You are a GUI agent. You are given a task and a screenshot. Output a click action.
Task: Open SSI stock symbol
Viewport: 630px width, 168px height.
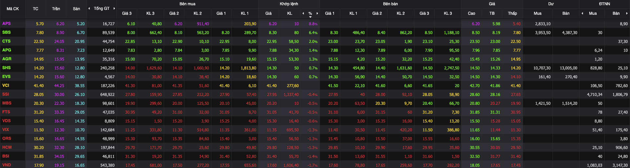pyautogui.click(x=6, y=94)
